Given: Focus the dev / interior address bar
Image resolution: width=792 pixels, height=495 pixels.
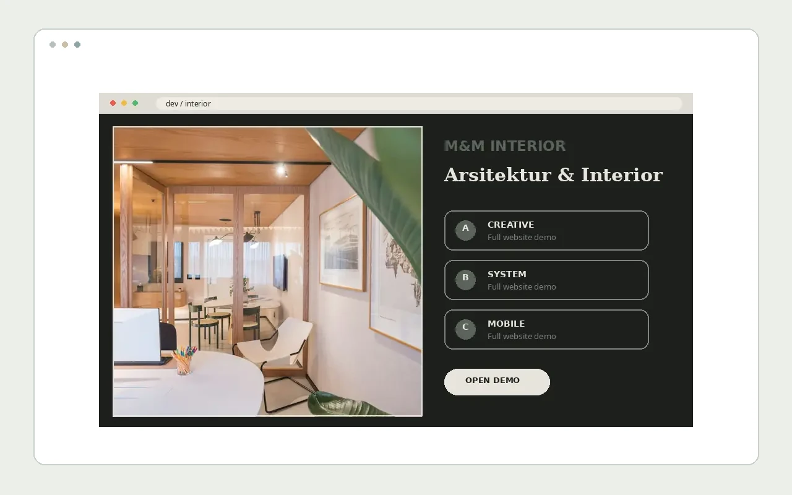Looking at the screenshot, I should (419, 103).
